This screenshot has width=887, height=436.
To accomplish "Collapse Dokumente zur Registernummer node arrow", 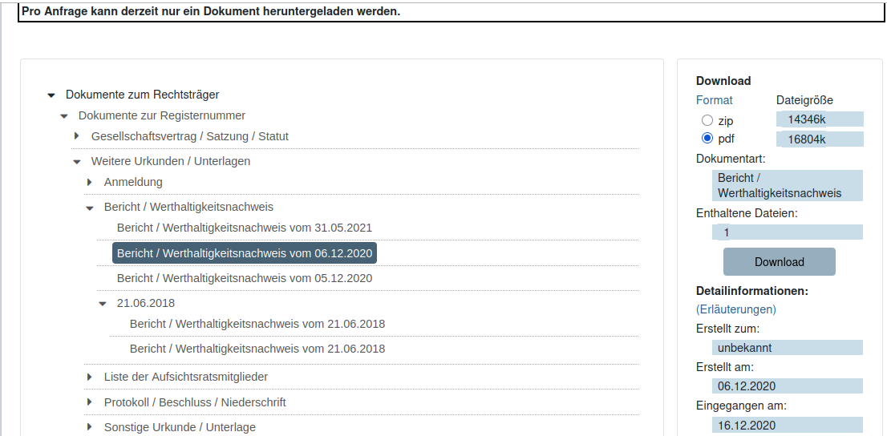I will (64, 116).
